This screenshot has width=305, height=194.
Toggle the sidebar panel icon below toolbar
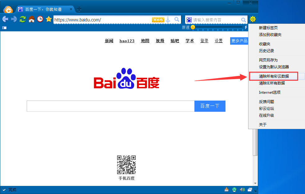coord(4,28)
